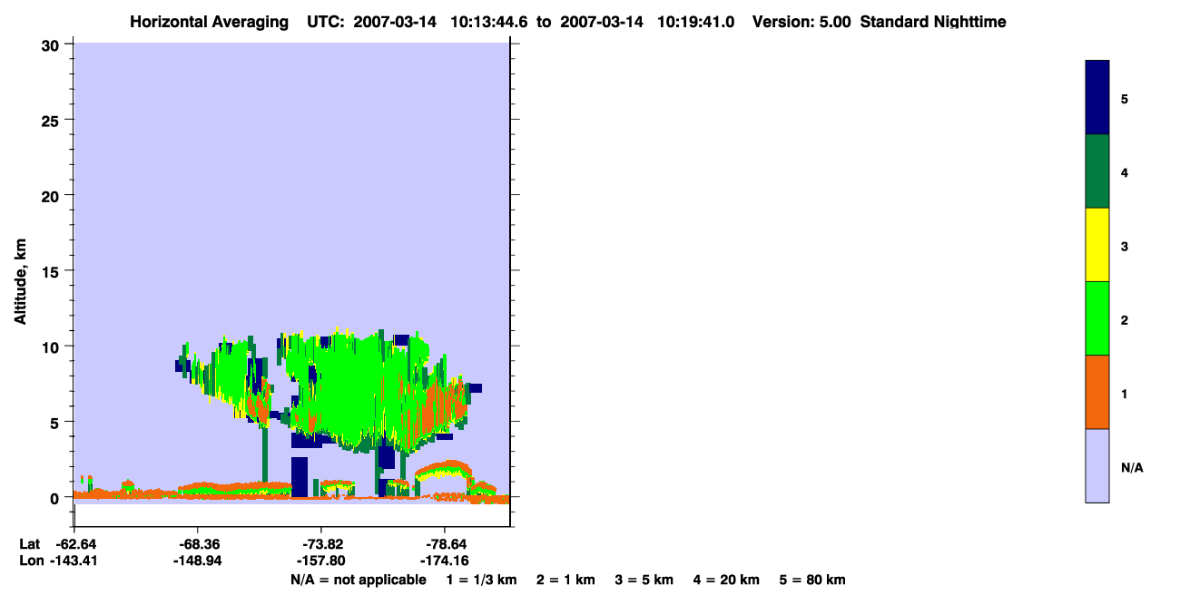Click the dark blue color bar segment labeled 5
The width and height of the screenshot is (1180, 605).
pos(1097,97)
